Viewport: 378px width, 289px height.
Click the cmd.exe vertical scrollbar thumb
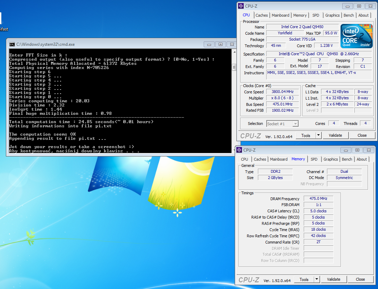[234, 67]
